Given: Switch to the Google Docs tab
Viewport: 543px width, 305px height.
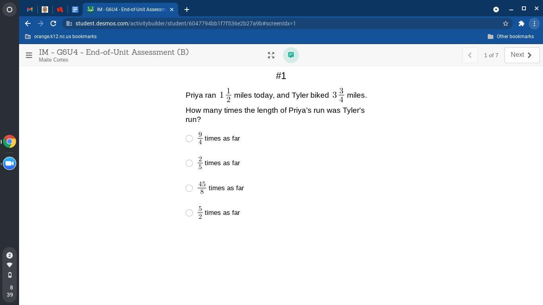Looking at the screenshot, I should pos(75,10).
